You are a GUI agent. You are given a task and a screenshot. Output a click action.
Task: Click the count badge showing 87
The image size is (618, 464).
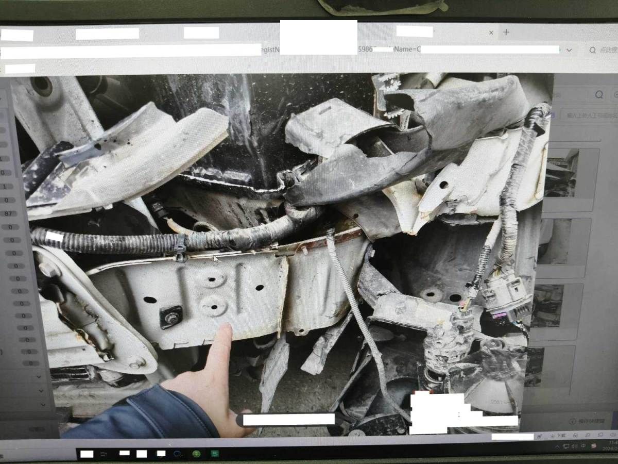(8, 213)
